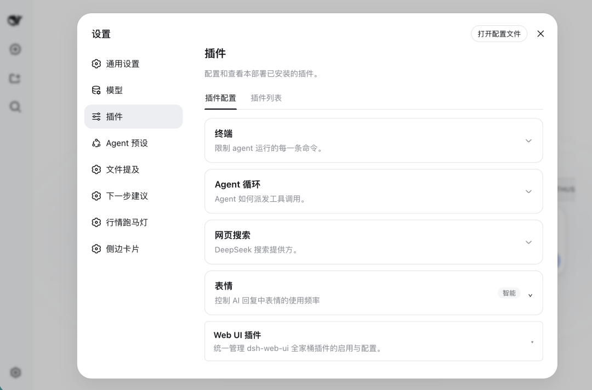Expand the 网页搜索 card chevron
This screenshot has height=390, width=592.
pos(528,242)
